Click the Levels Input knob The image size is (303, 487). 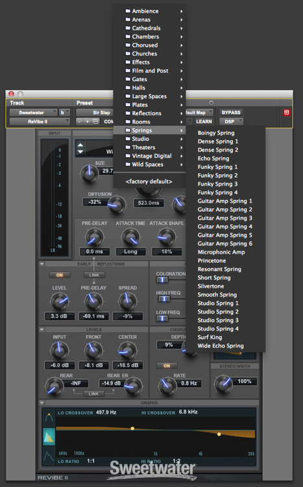(x=59, y=351)
